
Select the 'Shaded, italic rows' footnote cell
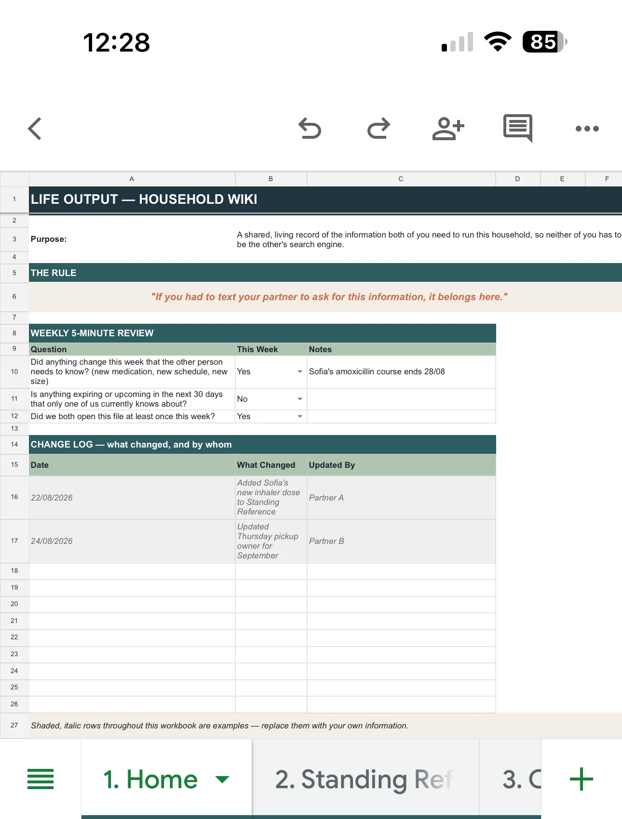point(325,726)
